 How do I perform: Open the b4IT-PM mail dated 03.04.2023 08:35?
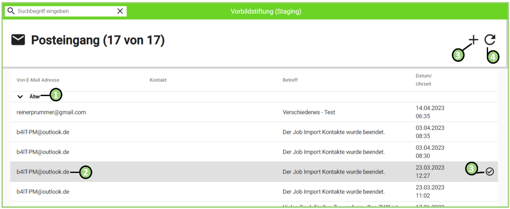tap(254, 132)
